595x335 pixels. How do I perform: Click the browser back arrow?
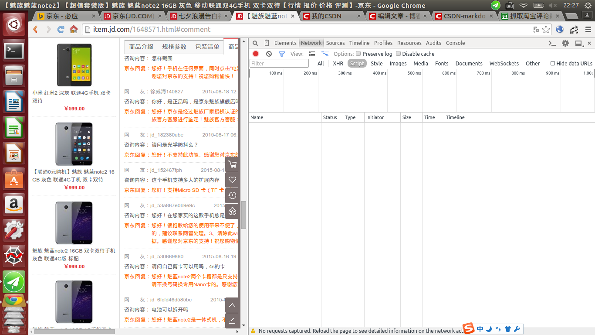coord(36,29)
